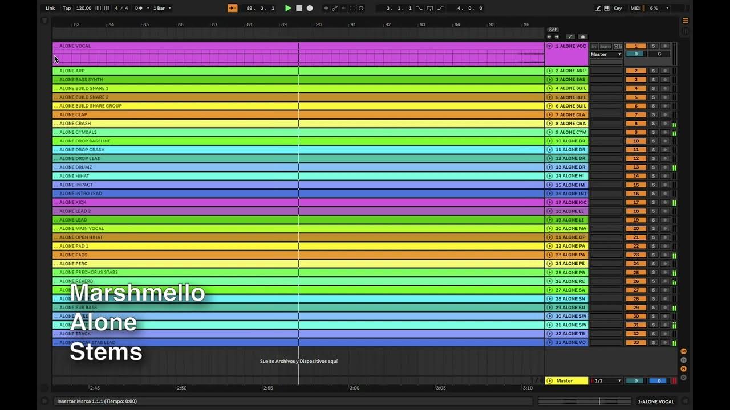
Task: Click the 120.00 tempo field
Action: pos(84,8)
